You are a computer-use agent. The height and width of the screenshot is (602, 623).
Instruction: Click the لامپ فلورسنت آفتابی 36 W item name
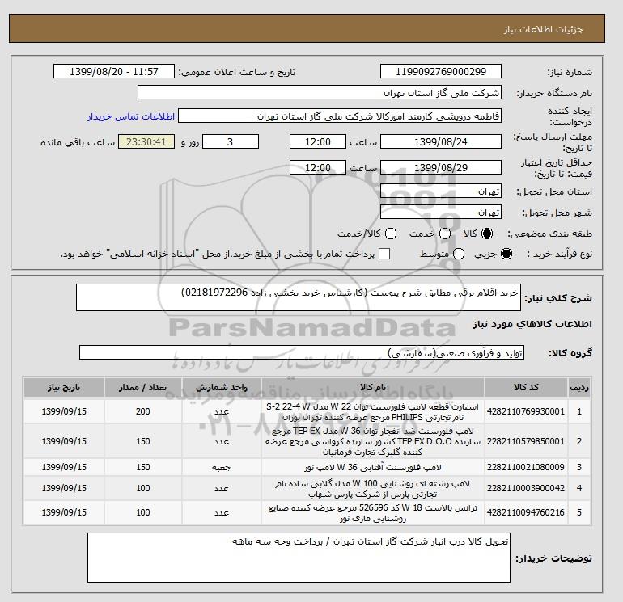point(373,468)
